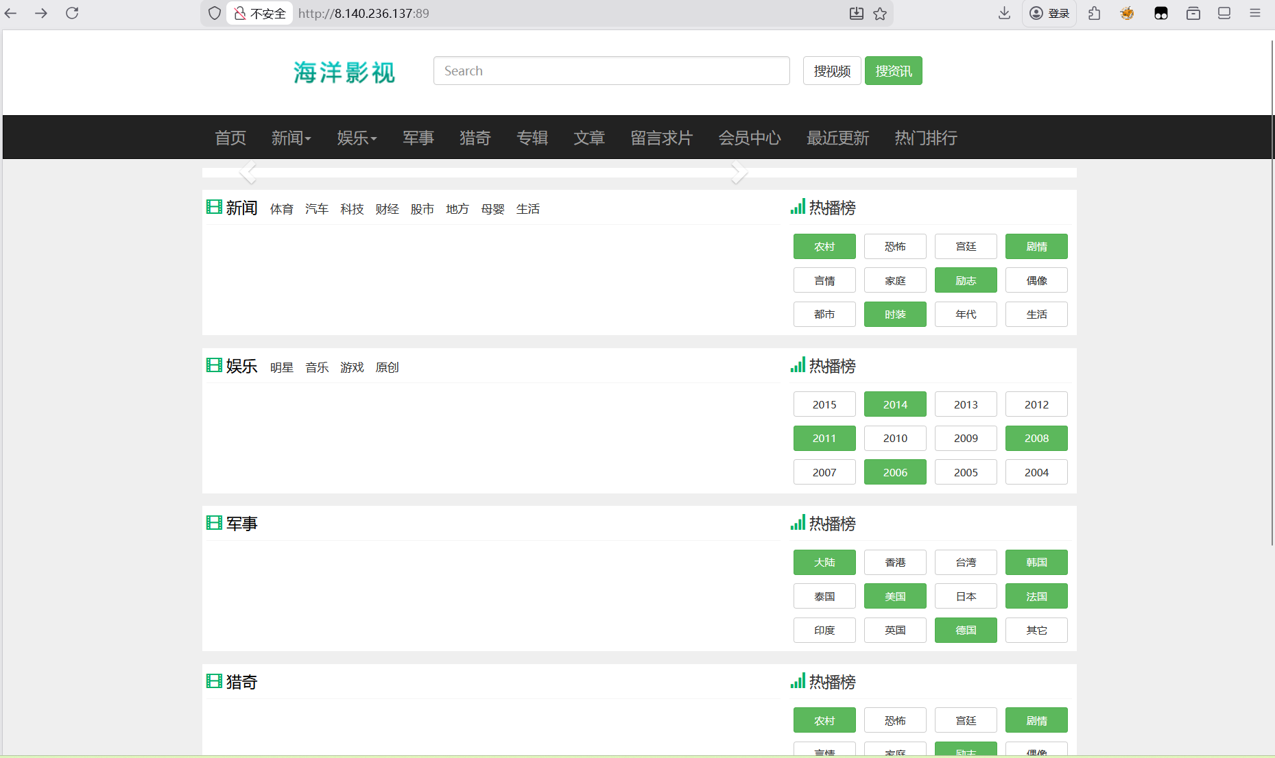Open the browser downloads icon
1275x758 pixels.
tap(1004, 13)
